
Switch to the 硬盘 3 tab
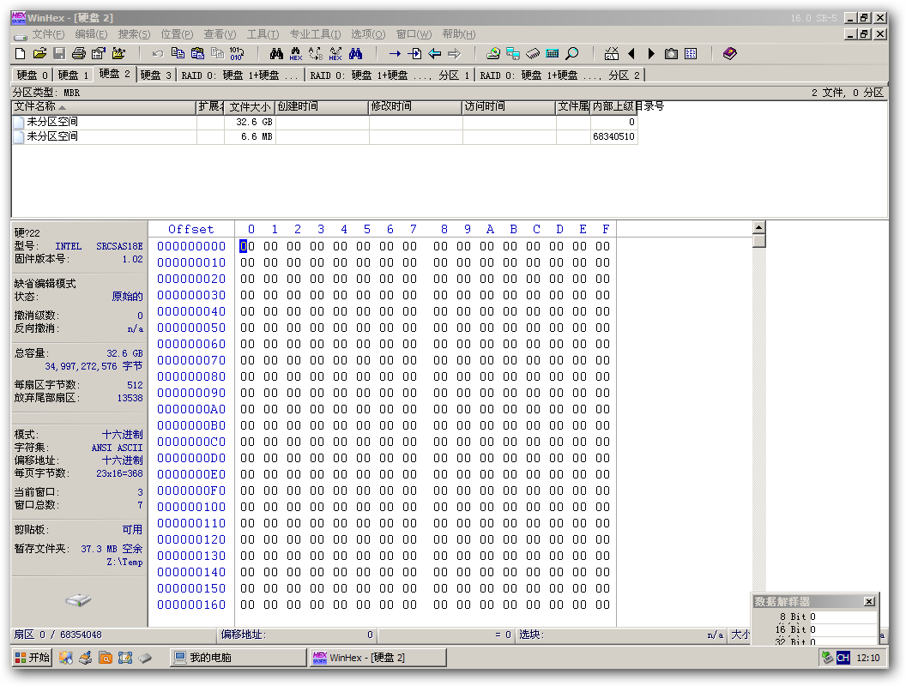pos(156,75)
